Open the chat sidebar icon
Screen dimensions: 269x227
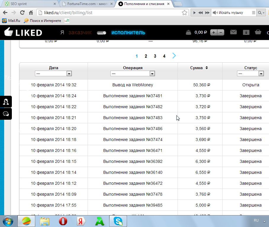[6, 114]
